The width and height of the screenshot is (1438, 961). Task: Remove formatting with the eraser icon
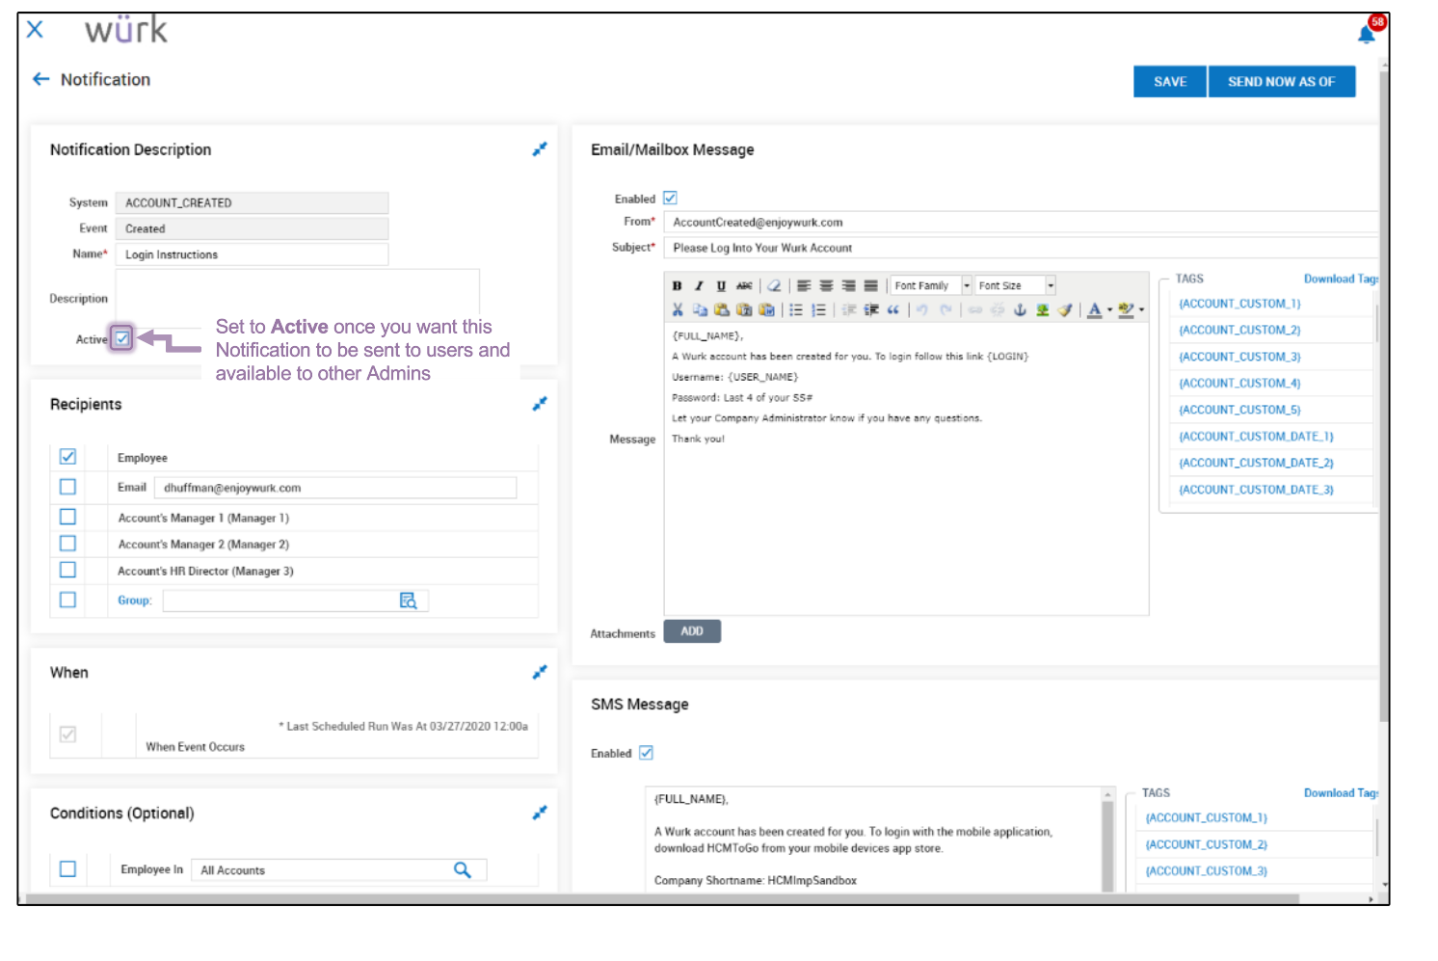774,285
